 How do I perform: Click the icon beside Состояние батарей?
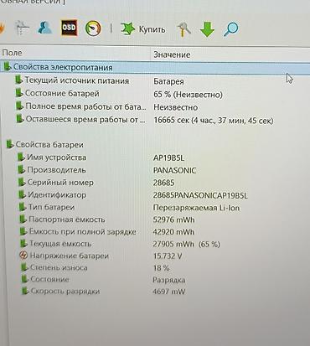pos(19,93)
